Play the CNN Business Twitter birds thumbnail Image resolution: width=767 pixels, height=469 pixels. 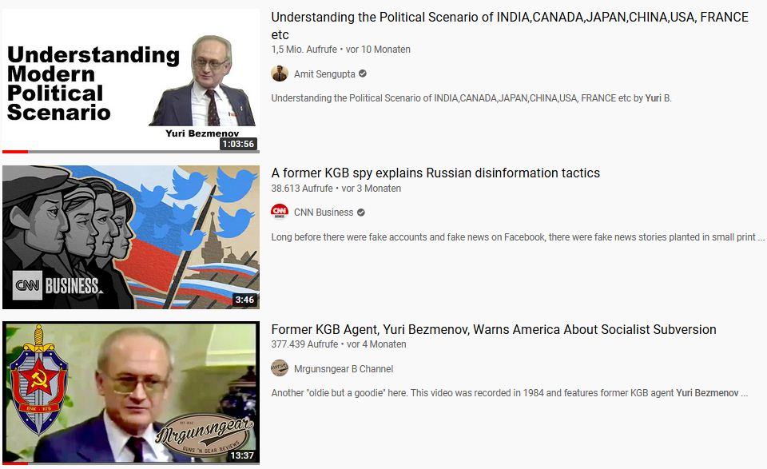coord(130,237)
